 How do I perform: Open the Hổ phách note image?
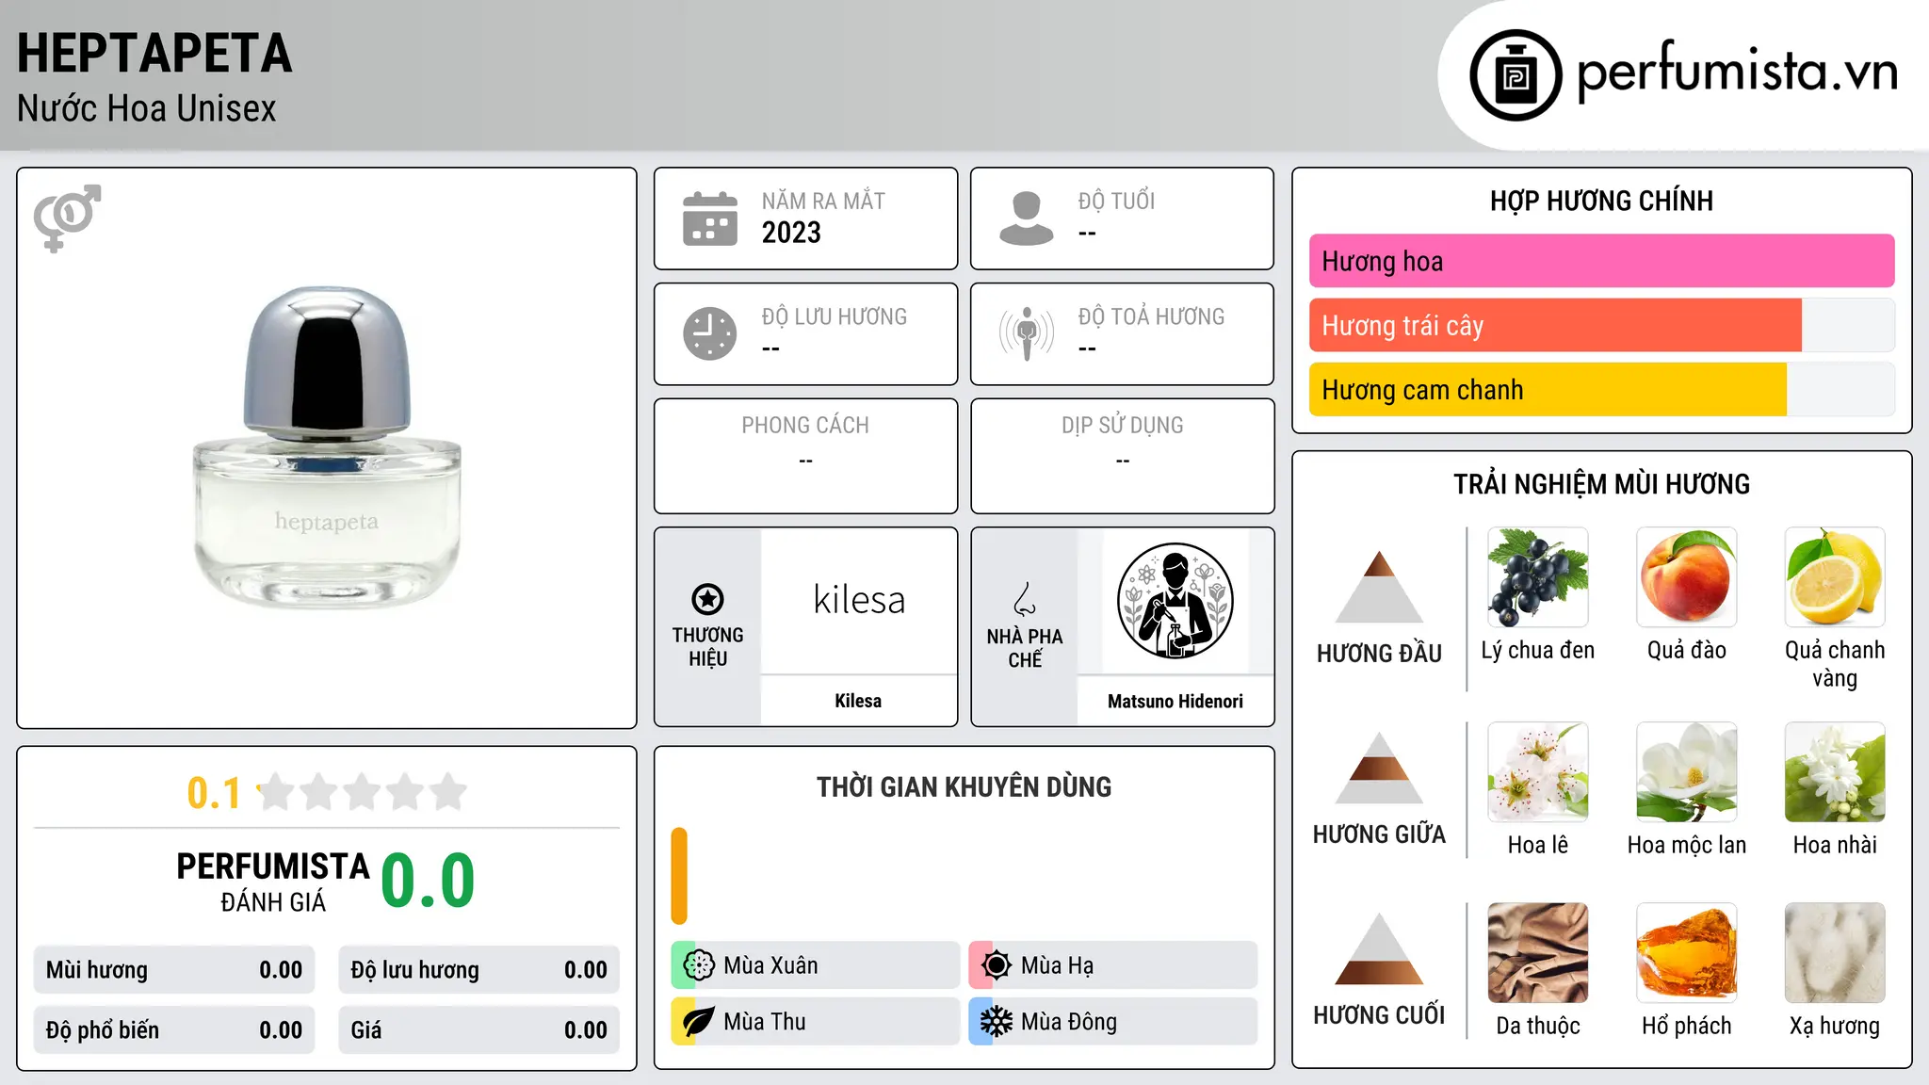click(1686, 953)
